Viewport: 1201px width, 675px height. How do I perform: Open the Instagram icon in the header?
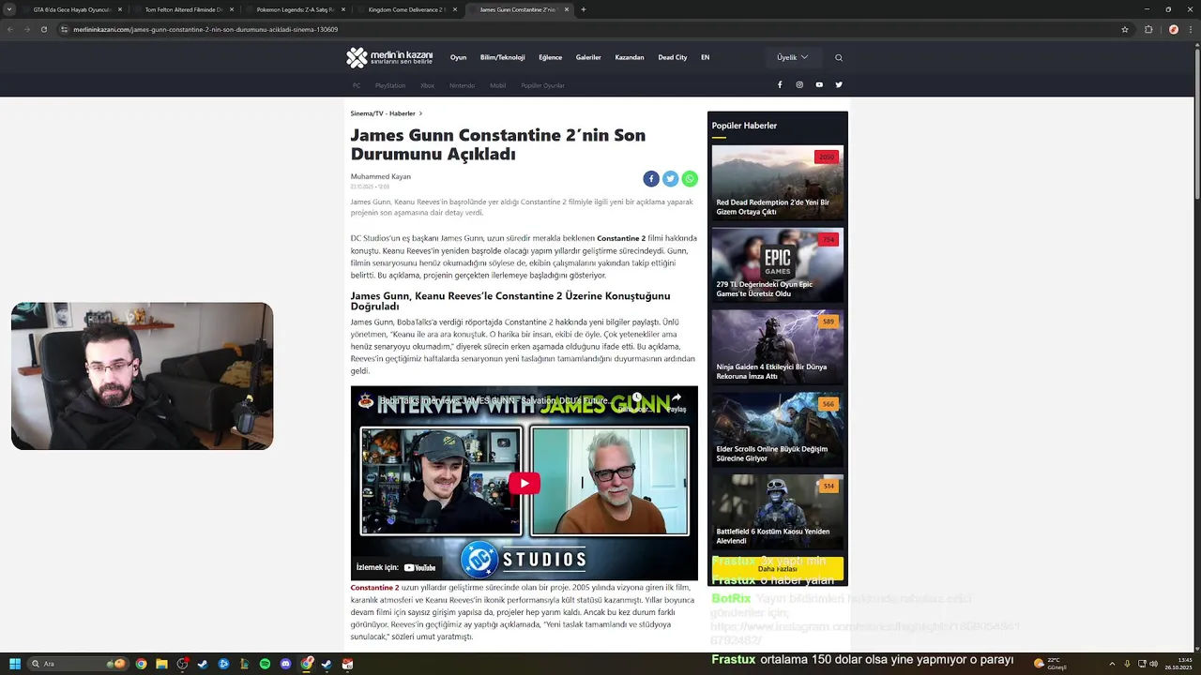tap(799, 84)
